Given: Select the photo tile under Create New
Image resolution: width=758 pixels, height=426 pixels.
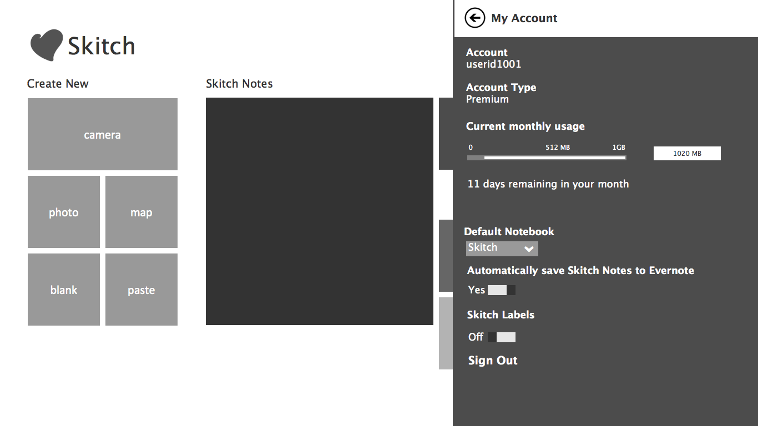Looking at the screenshot, I should 64,212.
